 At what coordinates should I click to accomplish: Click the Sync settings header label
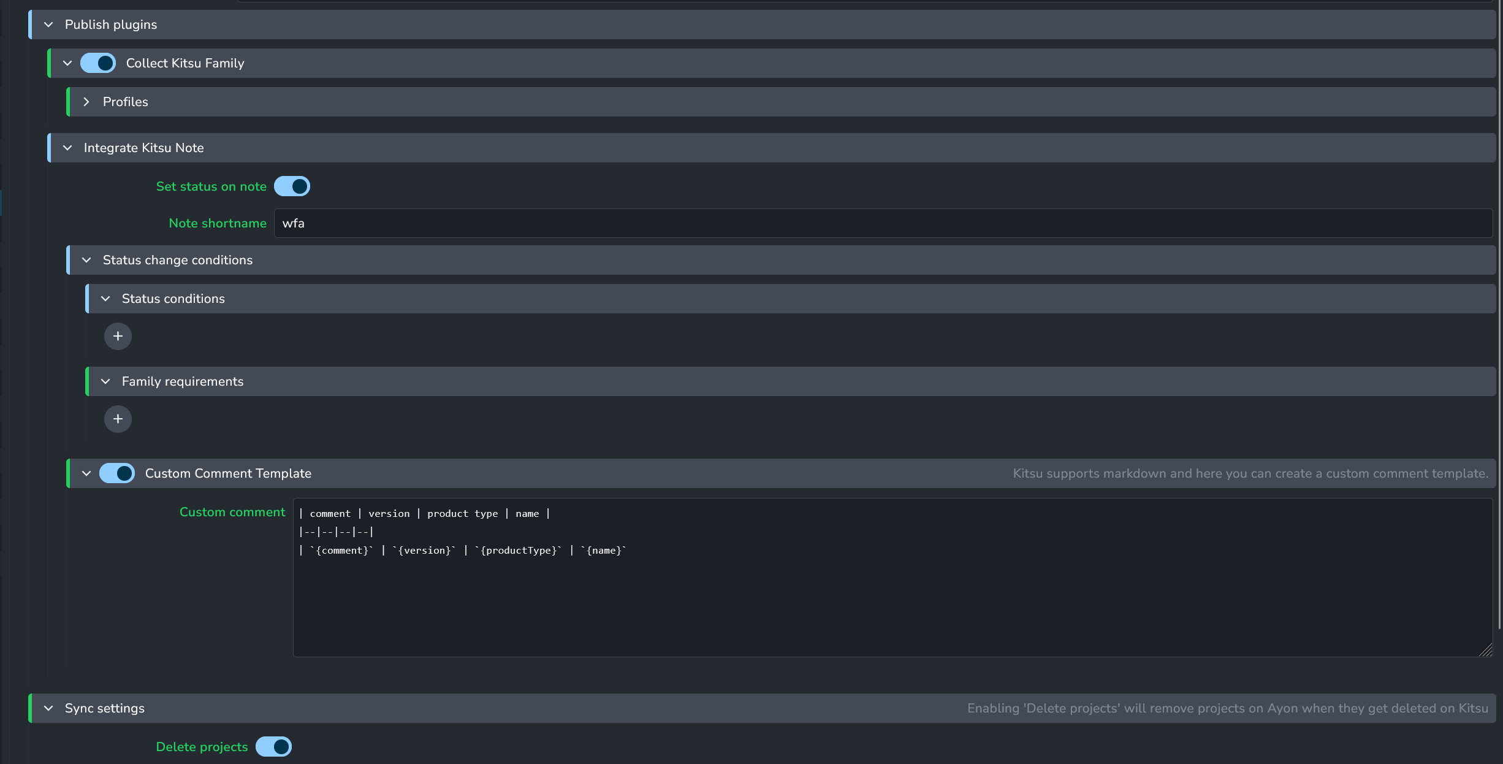pyautogui.click(x=105, y=708)
